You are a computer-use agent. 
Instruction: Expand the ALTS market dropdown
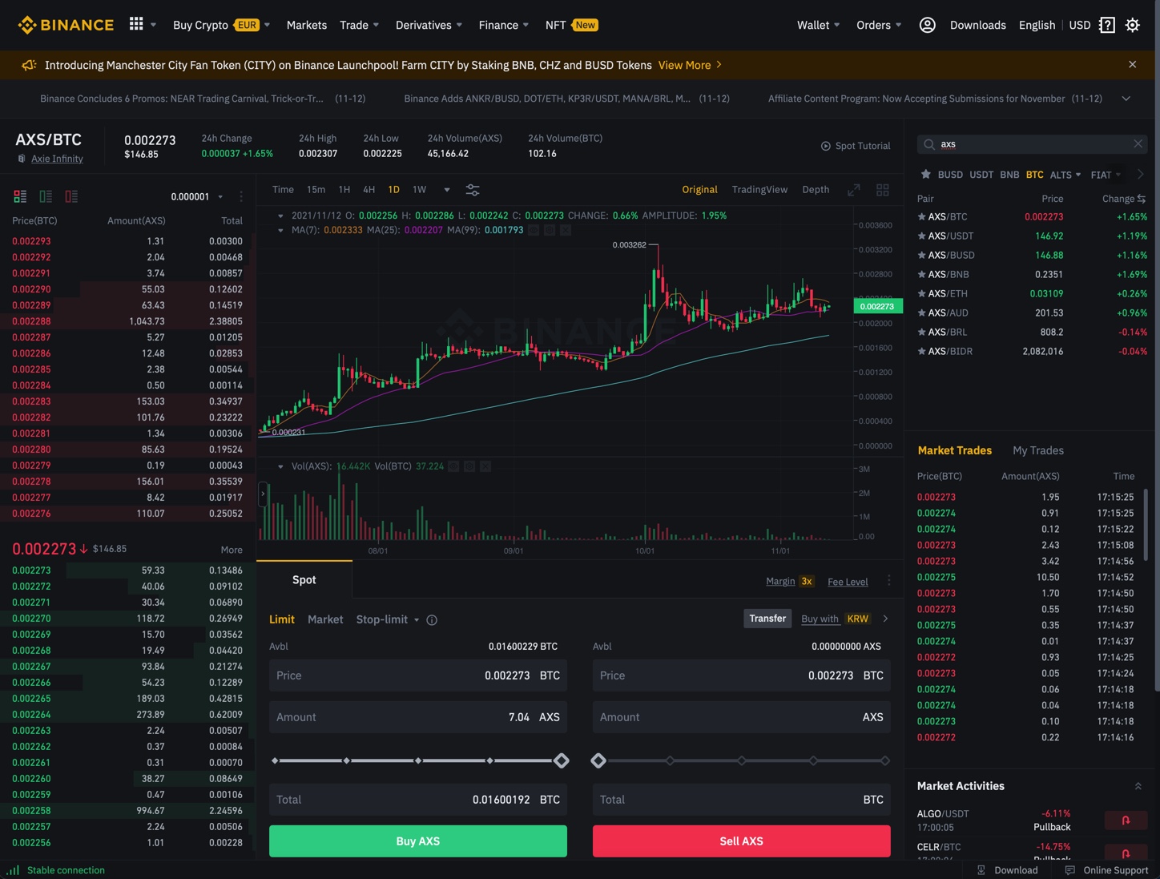click(x=1065, y=175)
